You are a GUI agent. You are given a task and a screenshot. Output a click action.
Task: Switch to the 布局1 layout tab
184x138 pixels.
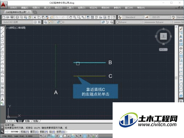(x=28, y=121)
